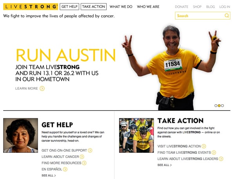Click the arrow icon beside LEARN MORE

(x=42, y=89)
